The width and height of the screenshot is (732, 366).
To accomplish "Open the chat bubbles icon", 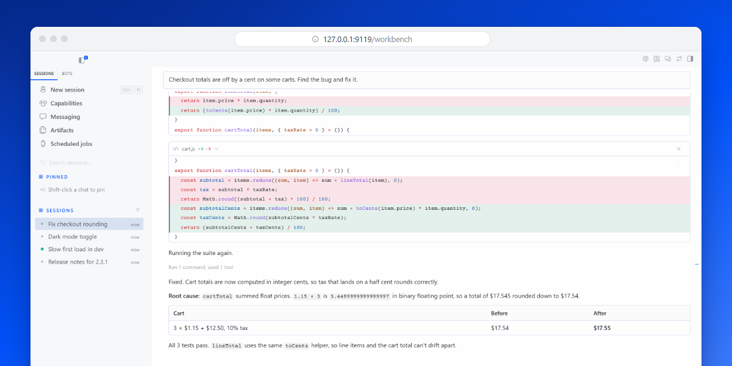I will [x=668, y=59].
